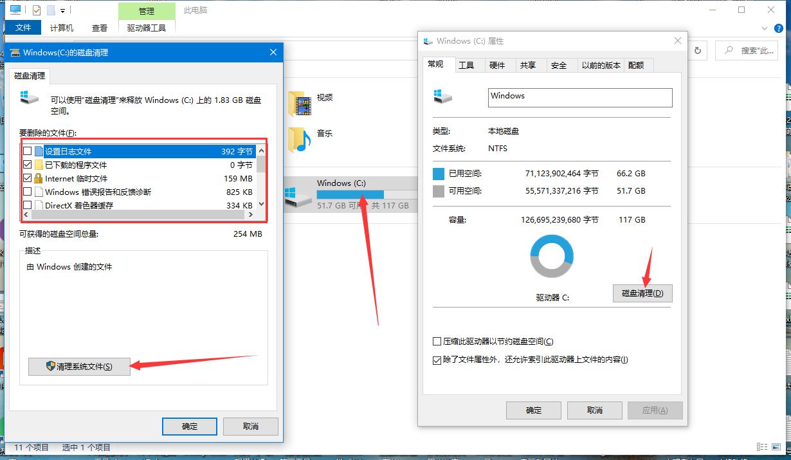Switch to details list view in status bar
This screenshot has width=791, height=460.
762,446
